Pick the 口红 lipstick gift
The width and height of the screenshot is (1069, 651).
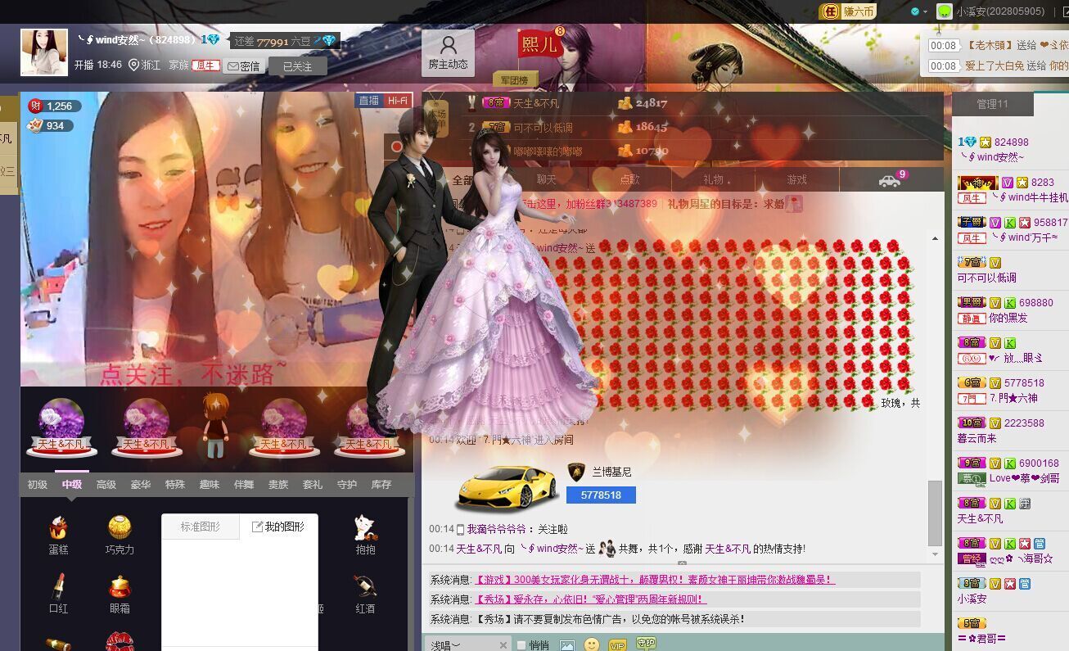58,593
